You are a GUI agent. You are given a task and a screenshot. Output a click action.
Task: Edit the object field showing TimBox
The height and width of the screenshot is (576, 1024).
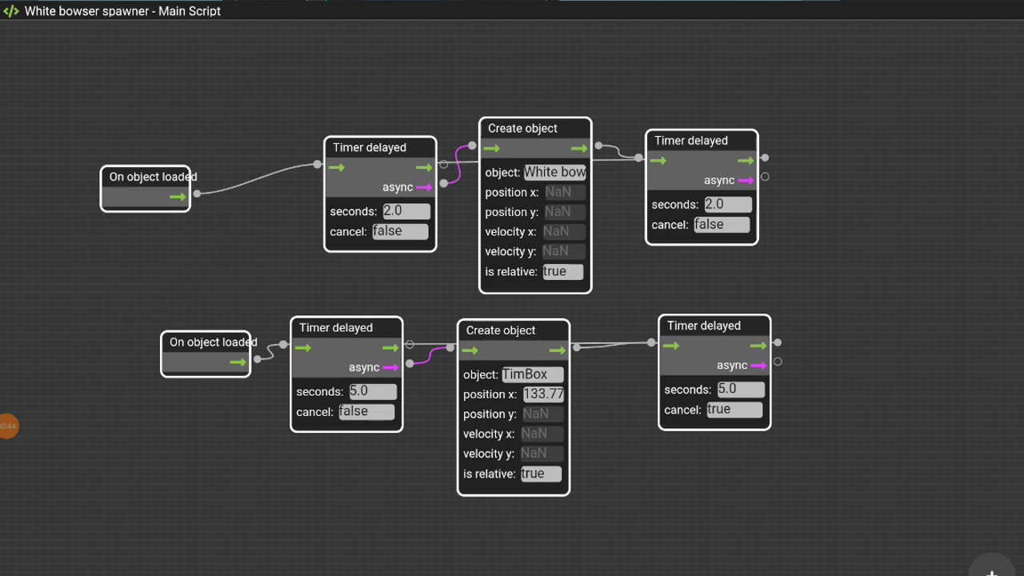click(x=533, y=374)
